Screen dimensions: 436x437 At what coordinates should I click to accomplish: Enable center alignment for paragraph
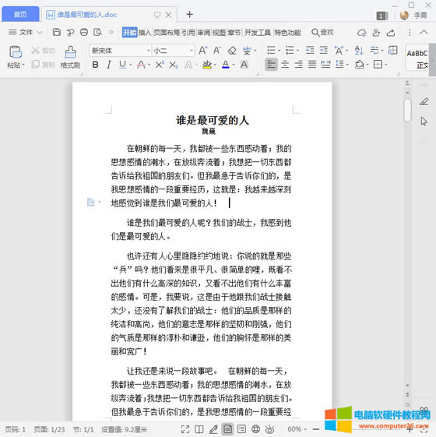pyautogui.click(x=285, y=65)
